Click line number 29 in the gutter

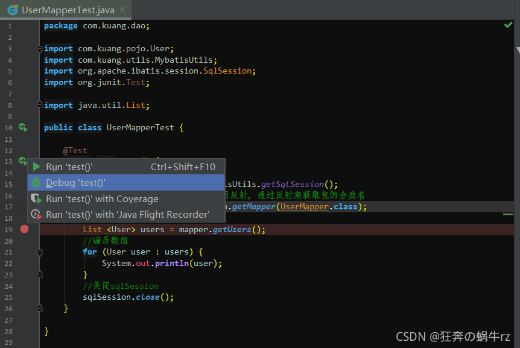pyautogui.click(x=8, y=343)
